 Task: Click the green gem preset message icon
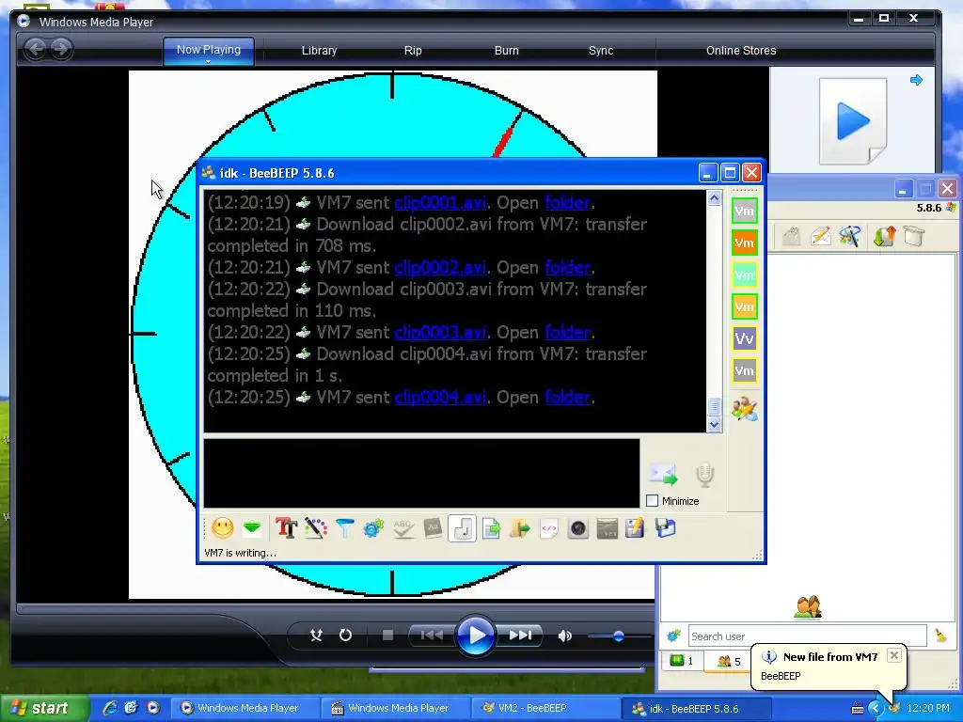point(252,528)
